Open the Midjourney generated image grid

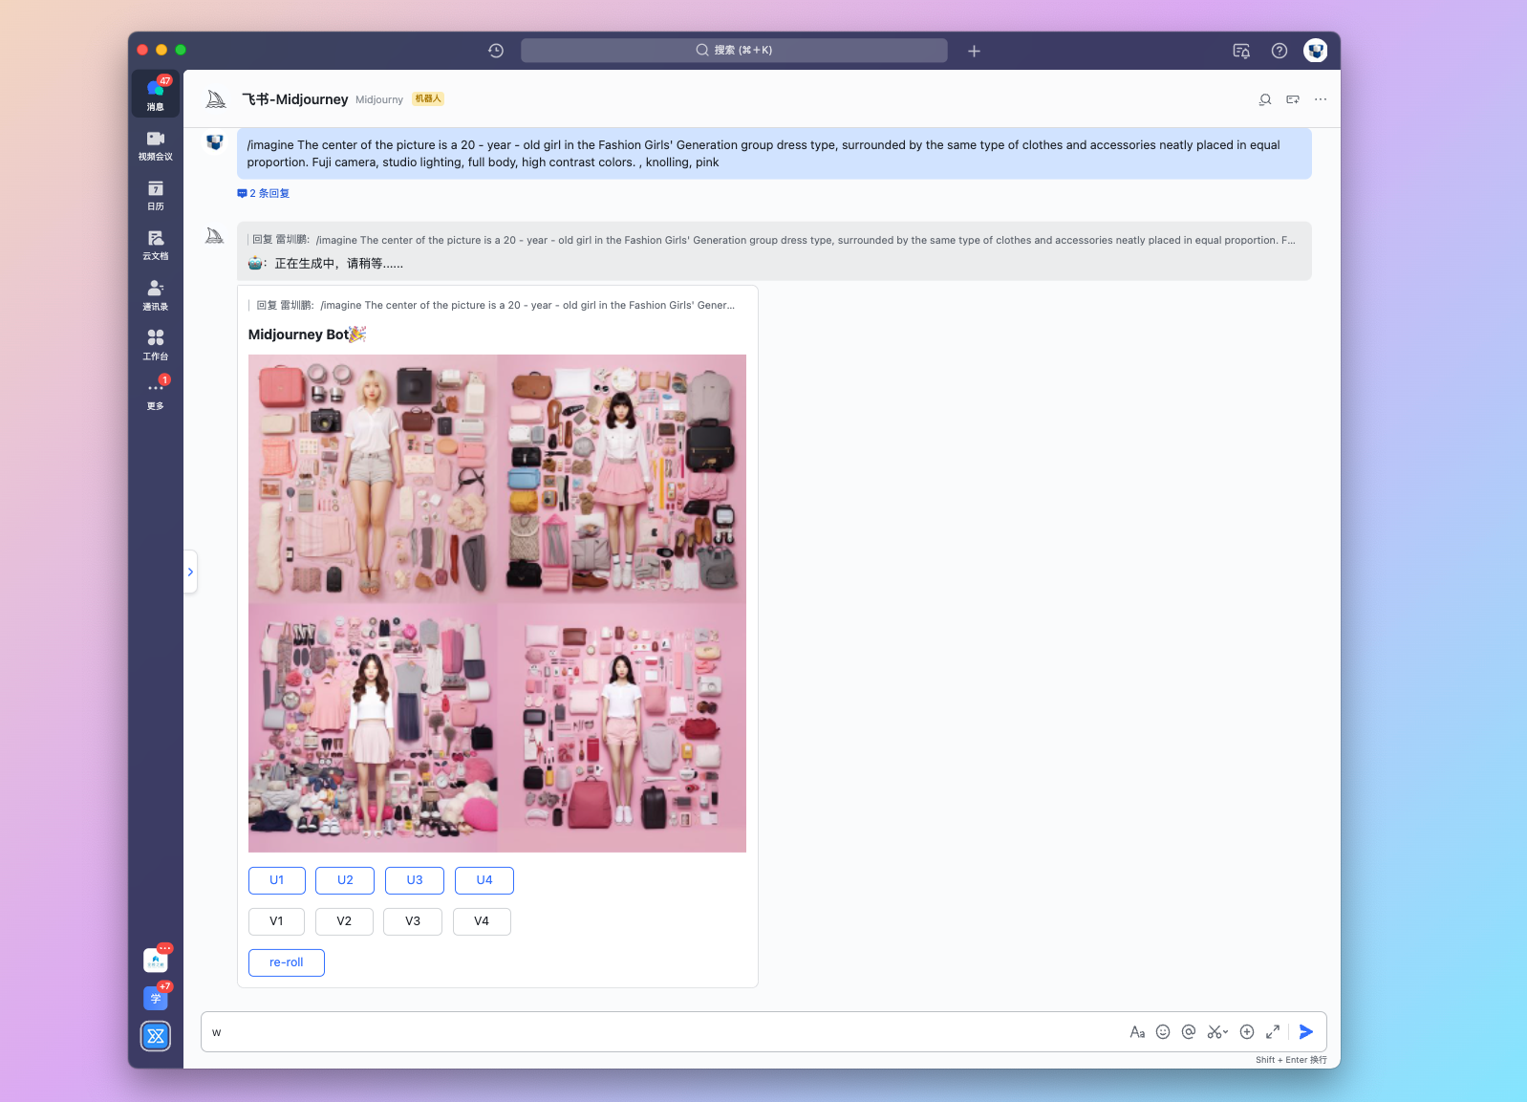[x=497, y=603]
